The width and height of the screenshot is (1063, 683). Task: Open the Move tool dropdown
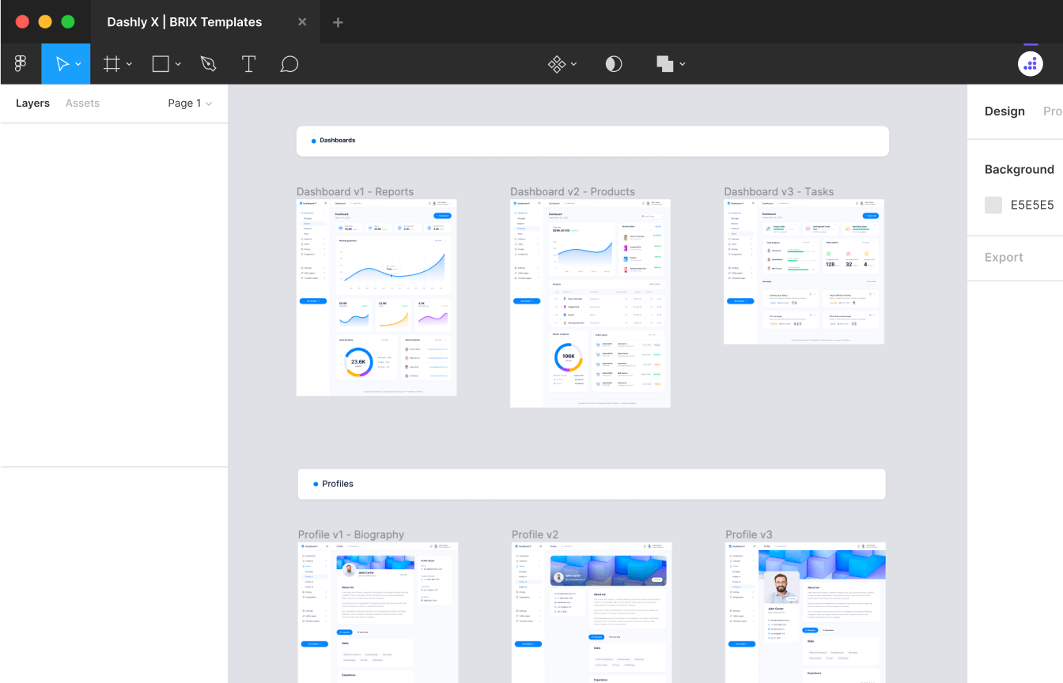[x=78, y=63]
